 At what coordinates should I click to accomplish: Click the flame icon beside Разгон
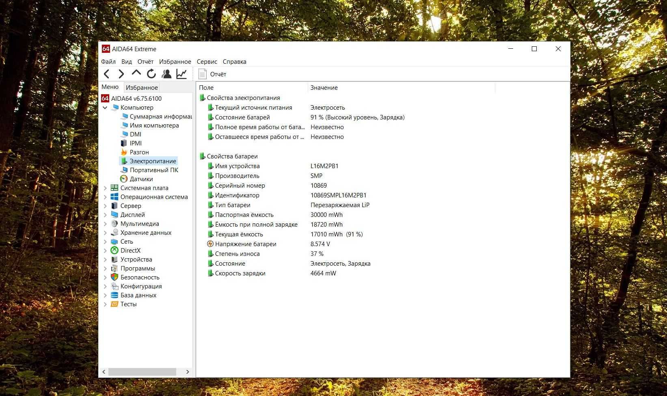[124, 152]
